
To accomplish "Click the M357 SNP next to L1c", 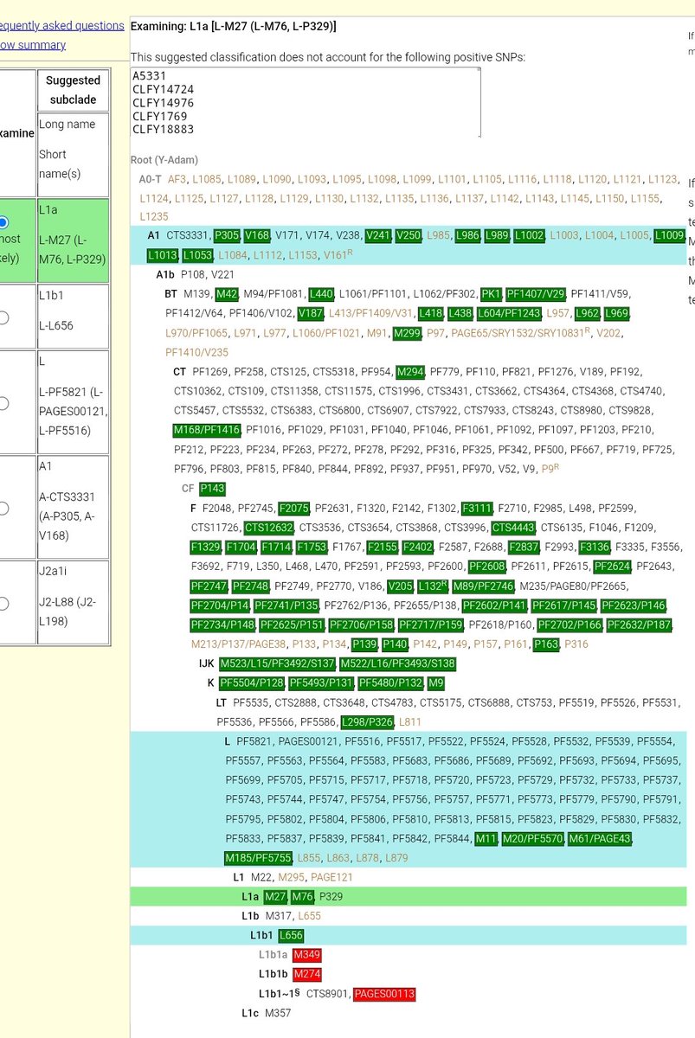I will [279, 1012].
